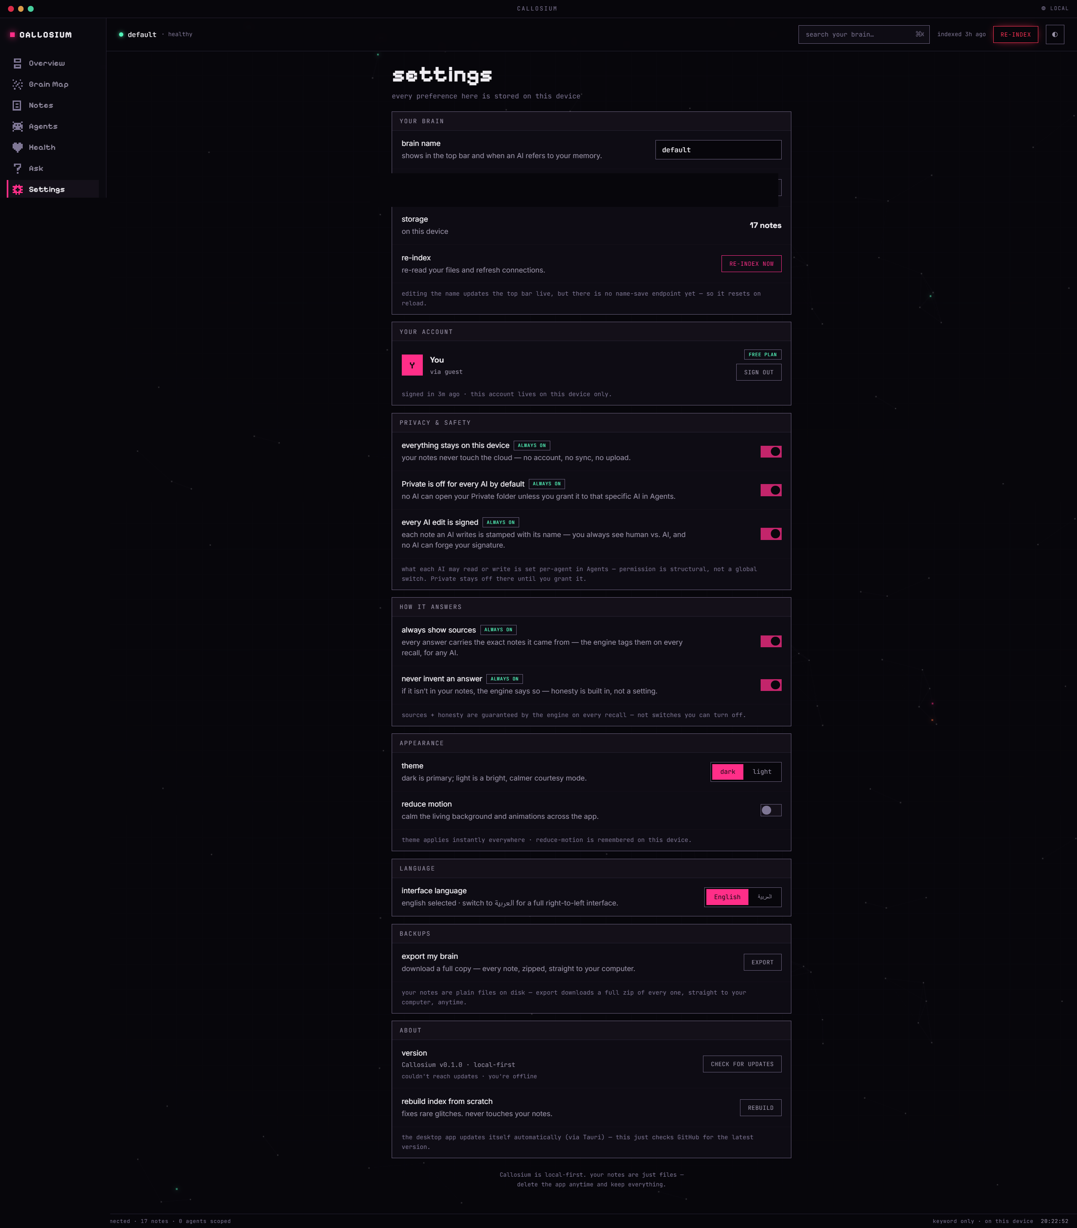Image resolution: width=1077 pixels, height=1228 pixels.
Task: Click the green brain status dot
Action: point(121,34)
